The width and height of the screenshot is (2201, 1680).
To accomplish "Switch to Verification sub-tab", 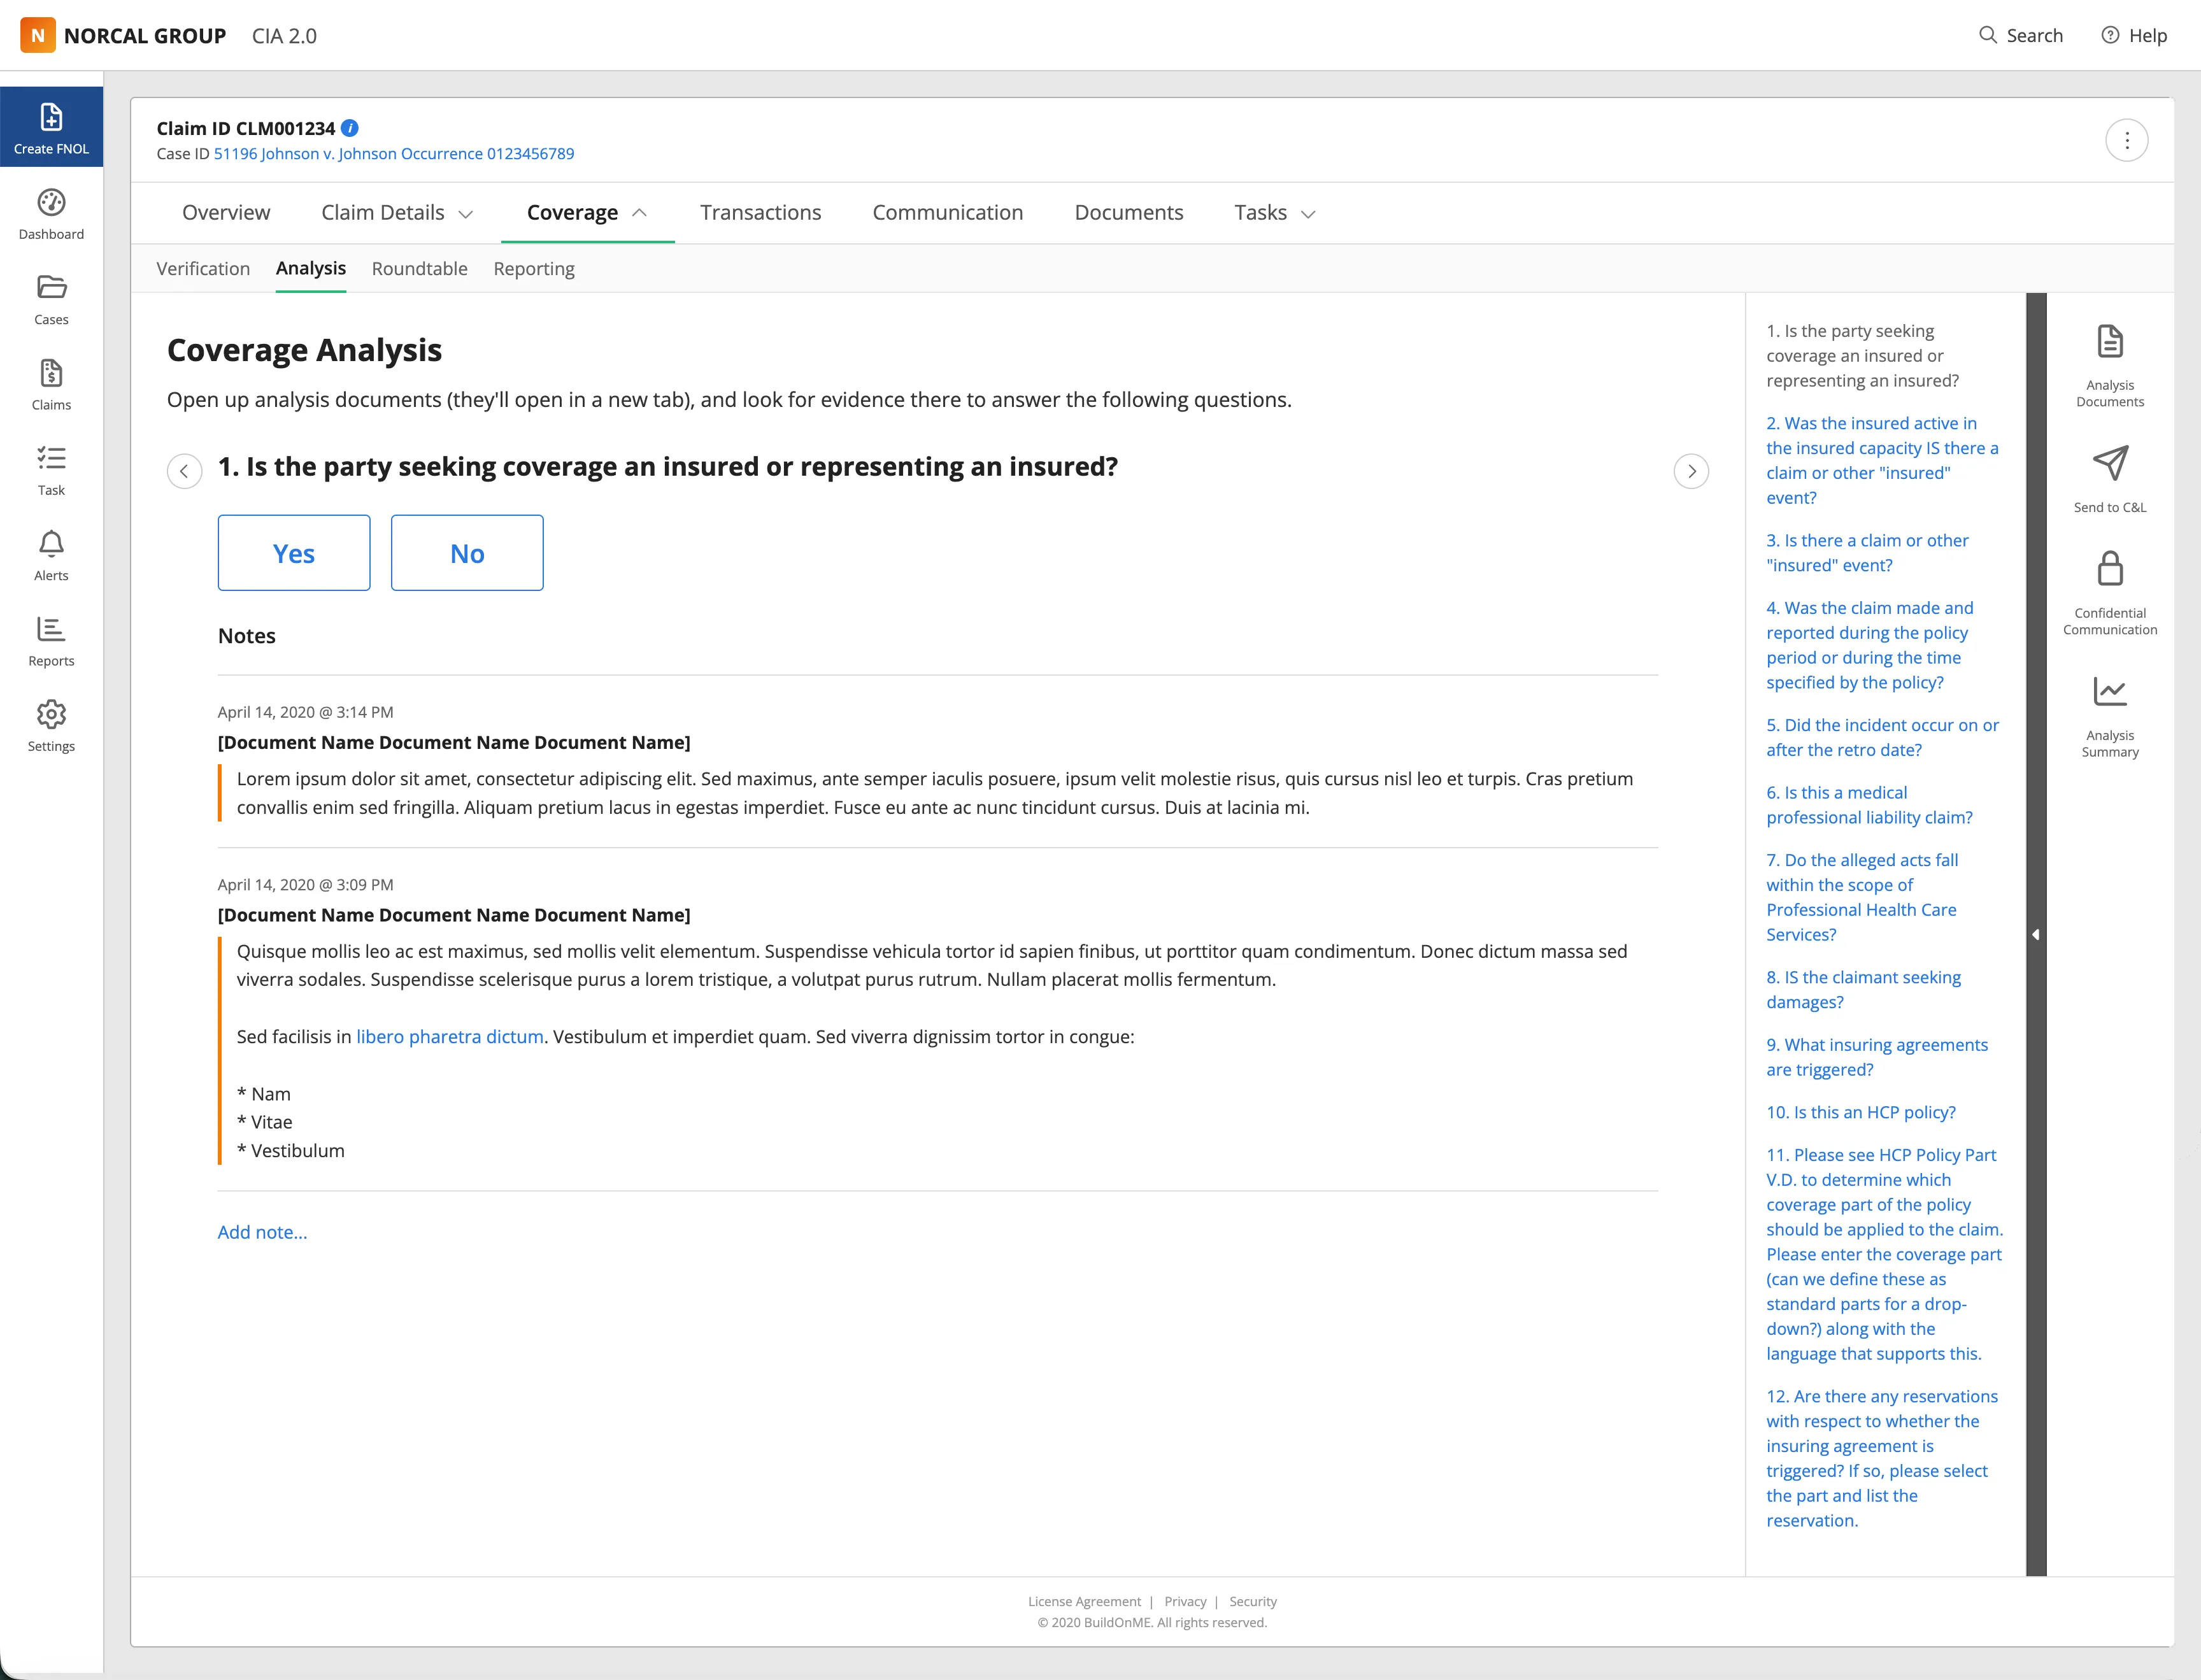I will click(x=203, y=268).
